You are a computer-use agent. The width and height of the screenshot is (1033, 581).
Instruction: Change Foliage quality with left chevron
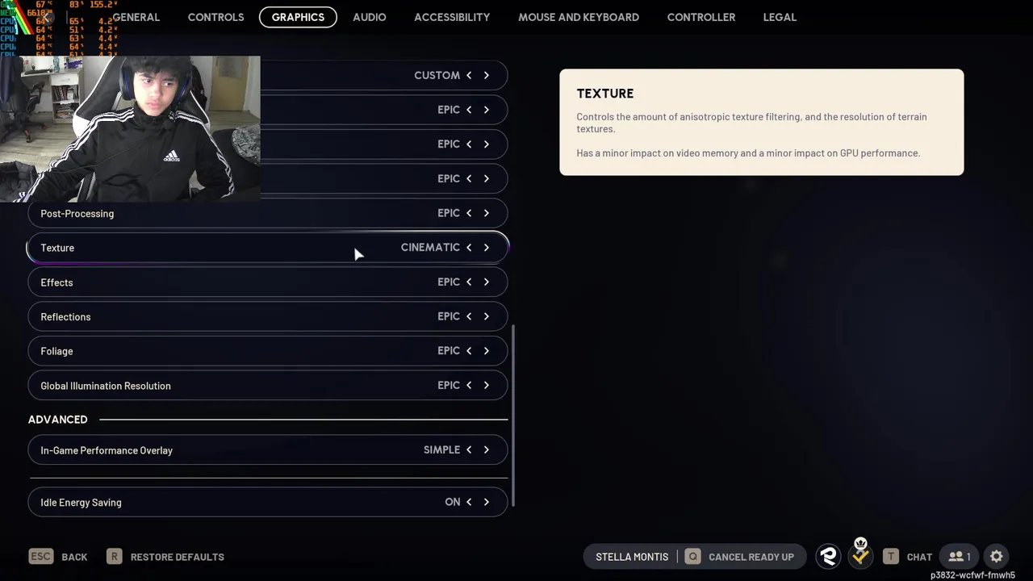click(x=469, y=351)
